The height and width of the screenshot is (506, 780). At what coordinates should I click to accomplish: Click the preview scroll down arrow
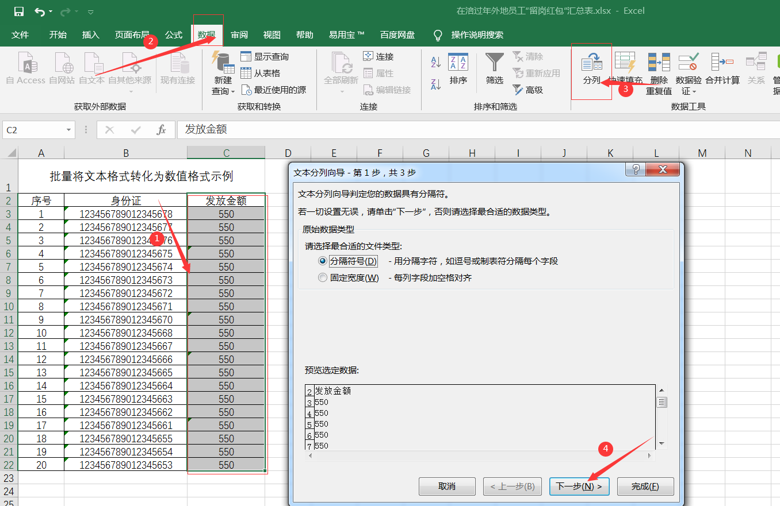662,443
